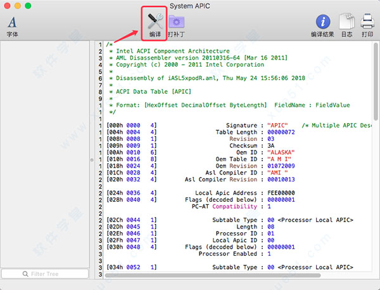Click the offset [000h 0000 4] row start
Viewport: 380px width, 290px height.
click(132, 125)
